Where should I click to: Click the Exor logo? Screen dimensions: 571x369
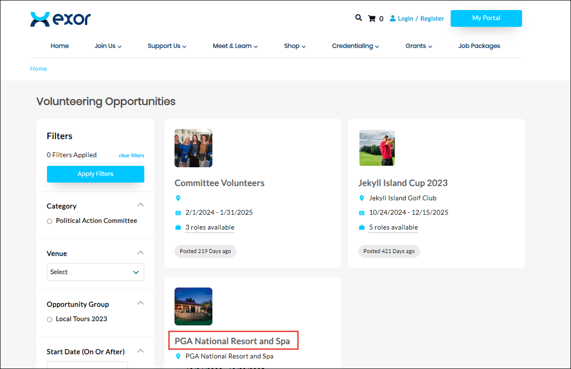coord(60,19)
